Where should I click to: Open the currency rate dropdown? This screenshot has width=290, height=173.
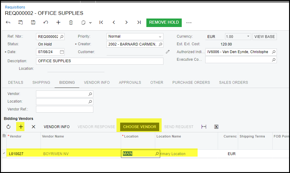click(248, 36)
